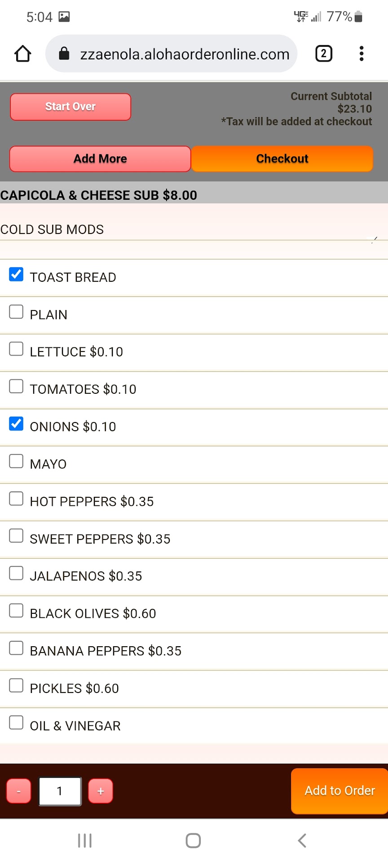Tap the lock icon in the address bar
The width and height of the screenshot is (388, 864).
click(x=64, y=54)
